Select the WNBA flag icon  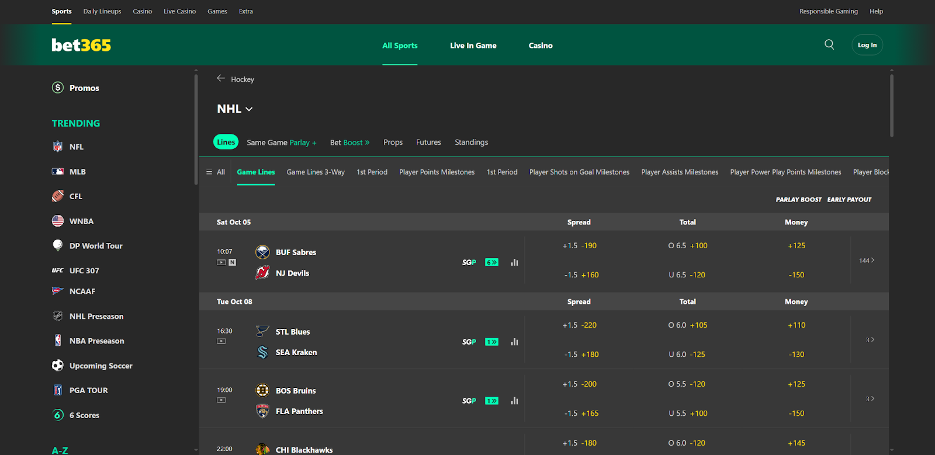(x=57, y=221)
